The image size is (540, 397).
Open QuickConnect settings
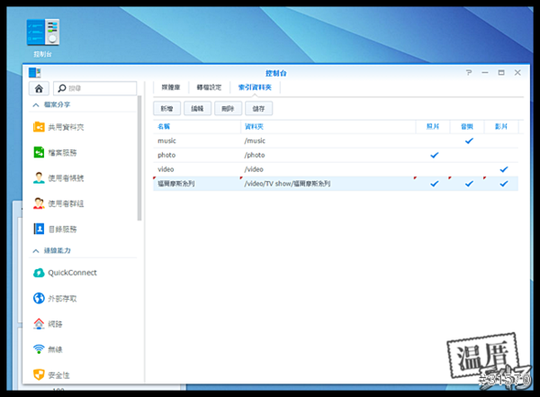72,273
